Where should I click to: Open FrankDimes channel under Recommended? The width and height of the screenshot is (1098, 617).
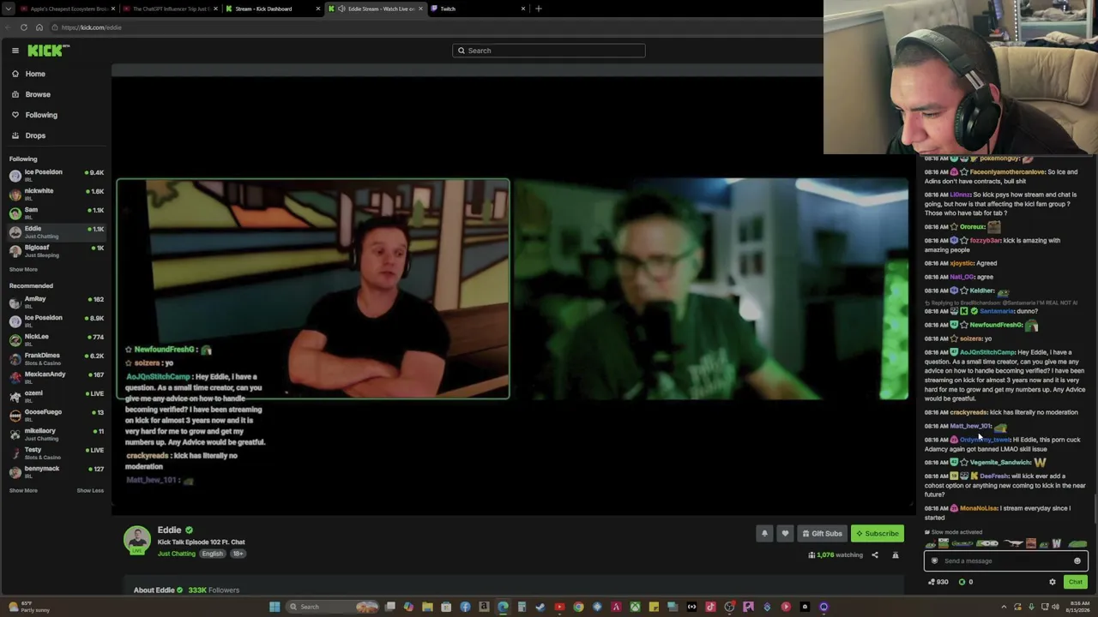56,357
